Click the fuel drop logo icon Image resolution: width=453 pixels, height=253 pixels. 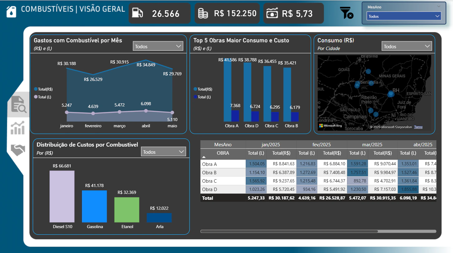[x=12, y=12]
